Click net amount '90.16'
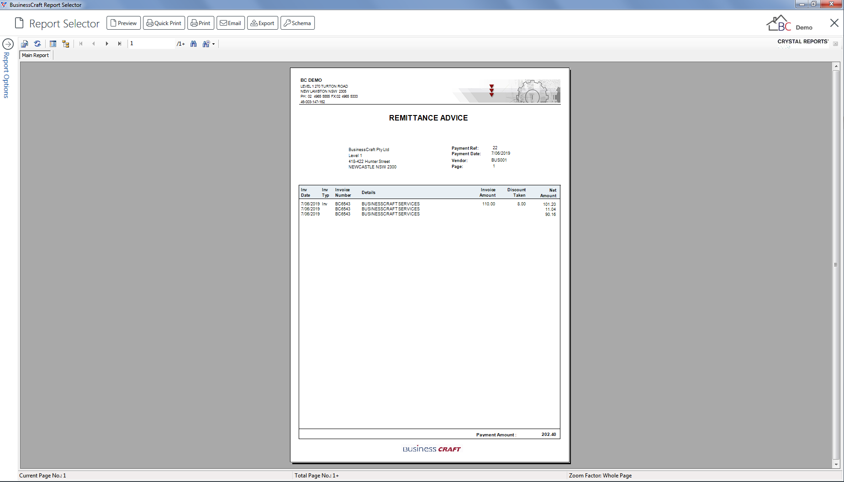The width and height of the screenshot is (844, 482). [550, 215]
